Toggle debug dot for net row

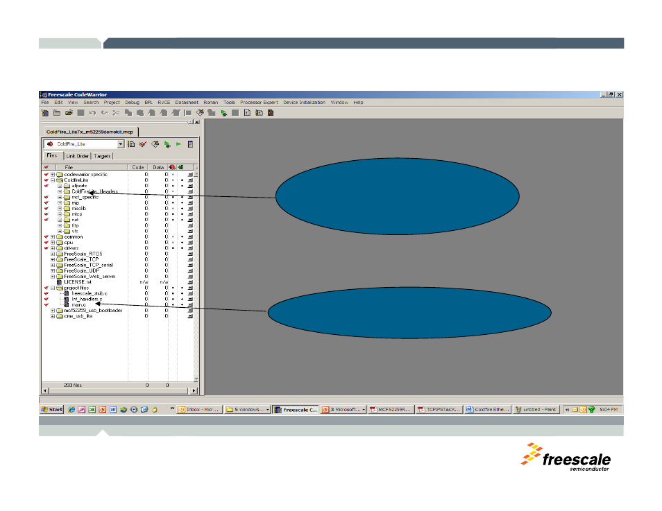[182, 220]
